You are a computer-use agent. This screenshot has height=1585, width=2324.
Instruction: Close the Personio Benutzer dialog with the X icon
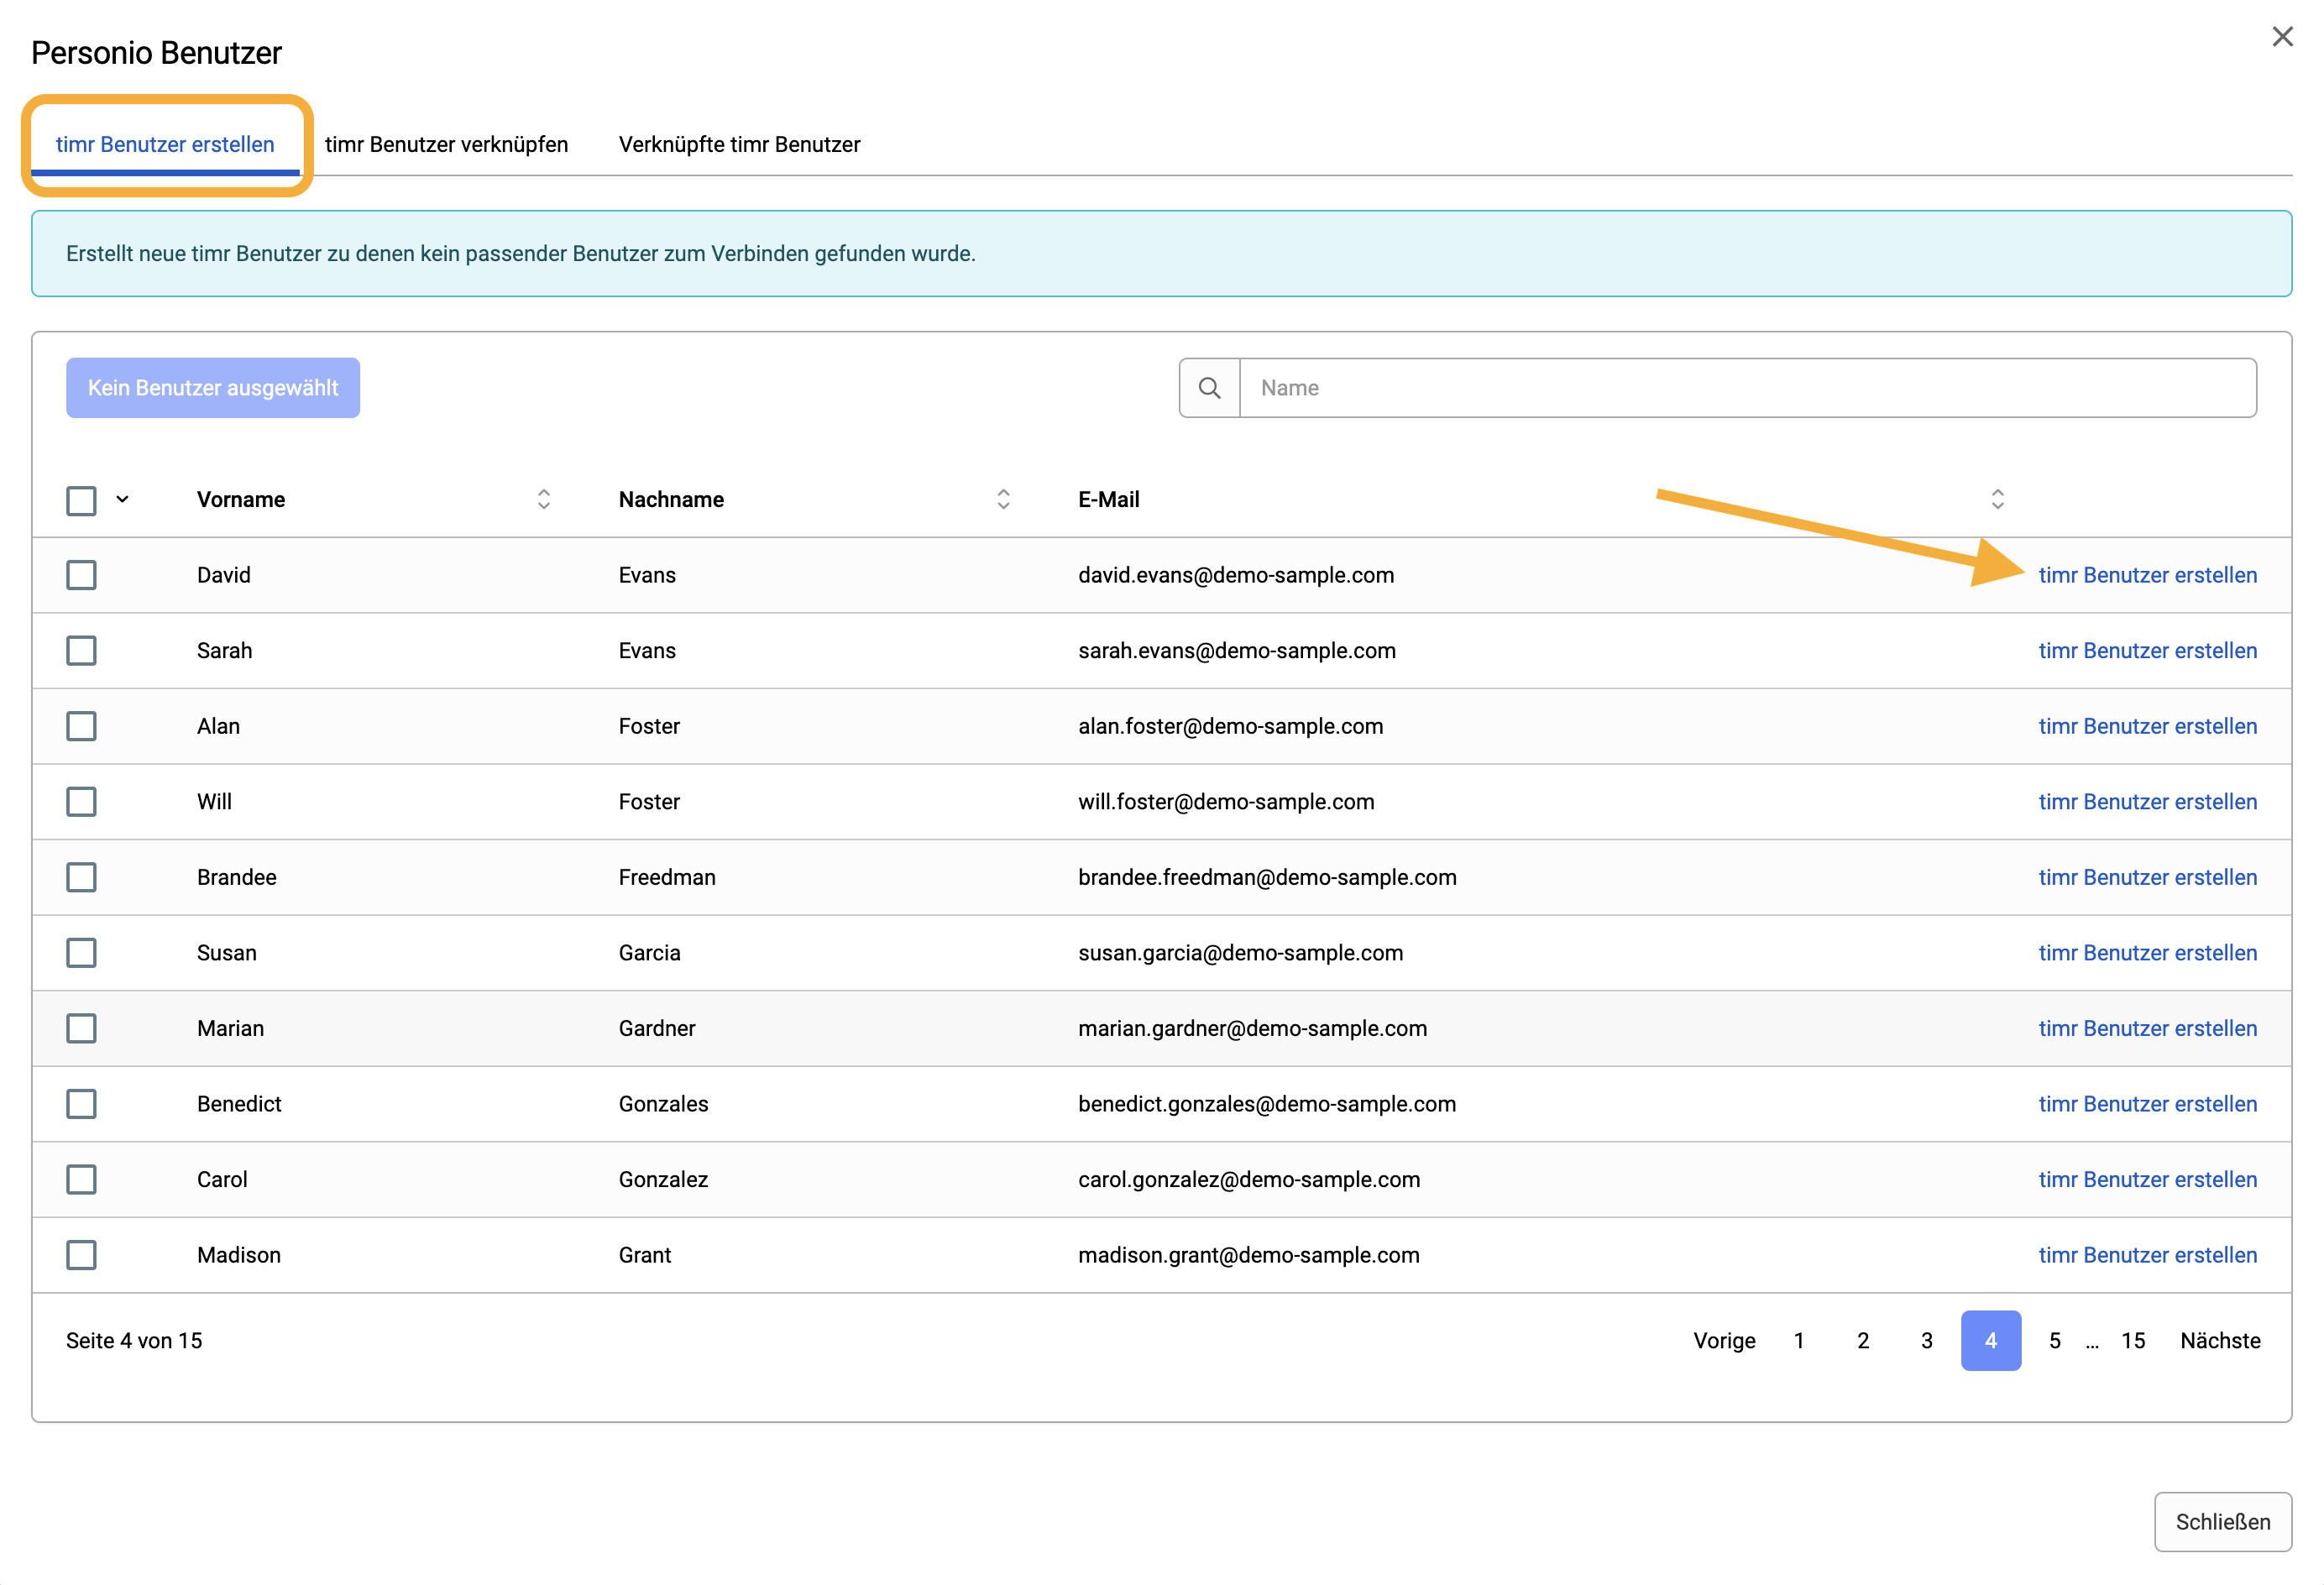pyautogui.click(x=2282, y=37)
